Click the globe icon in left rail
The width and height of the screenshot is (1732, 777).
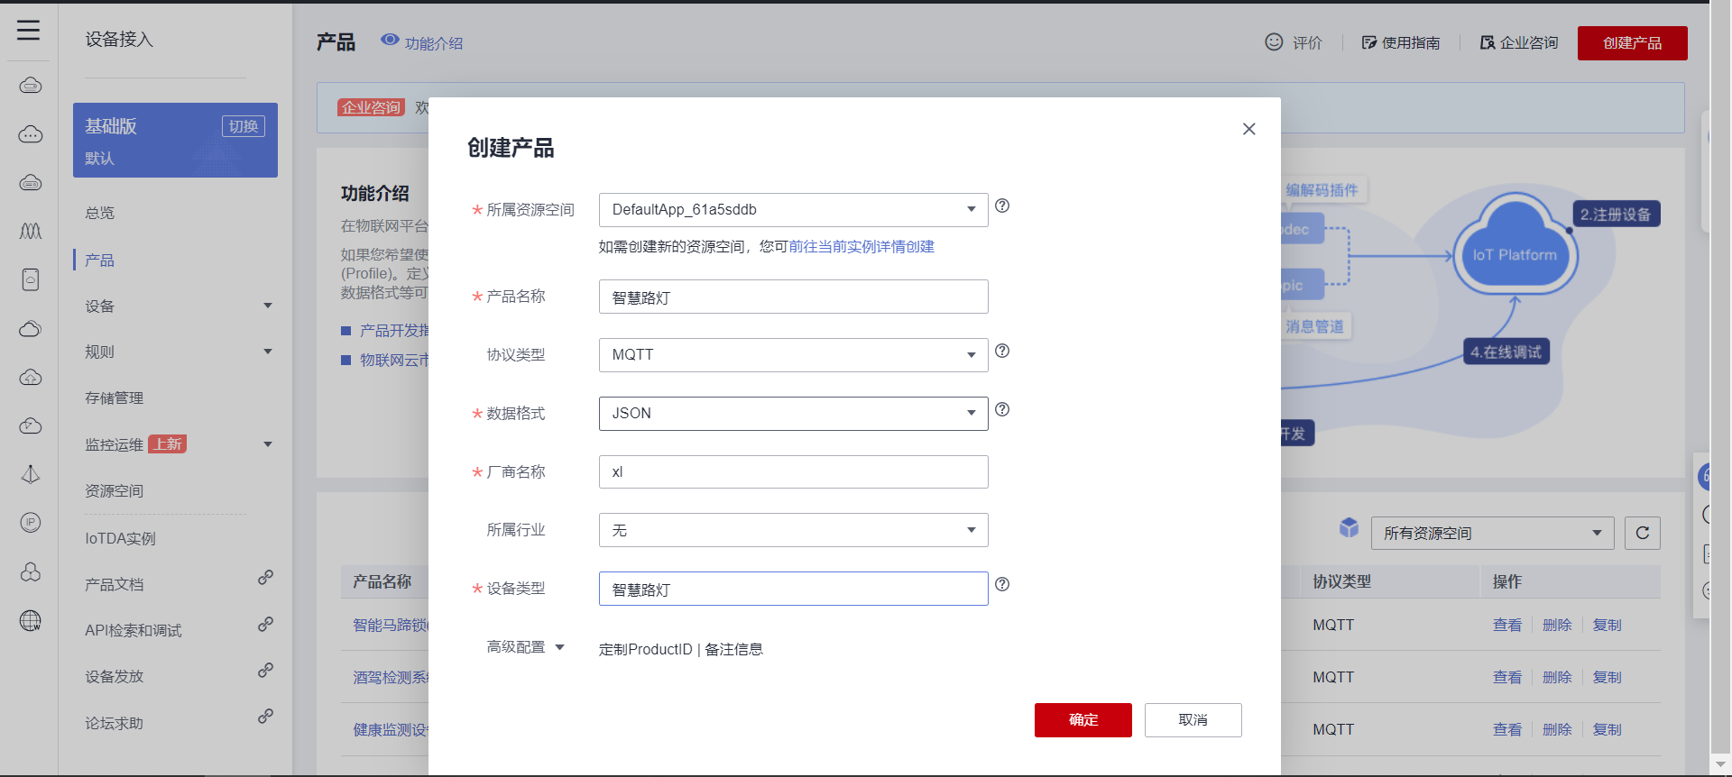(x=31, y=620)
